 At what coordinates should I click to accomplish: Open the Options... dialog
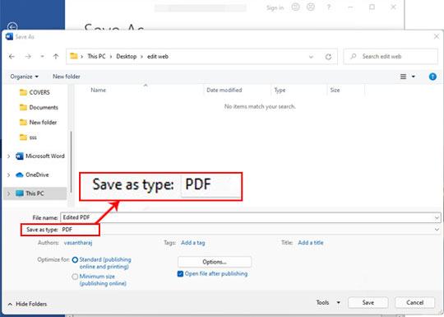tap(215, 262)
